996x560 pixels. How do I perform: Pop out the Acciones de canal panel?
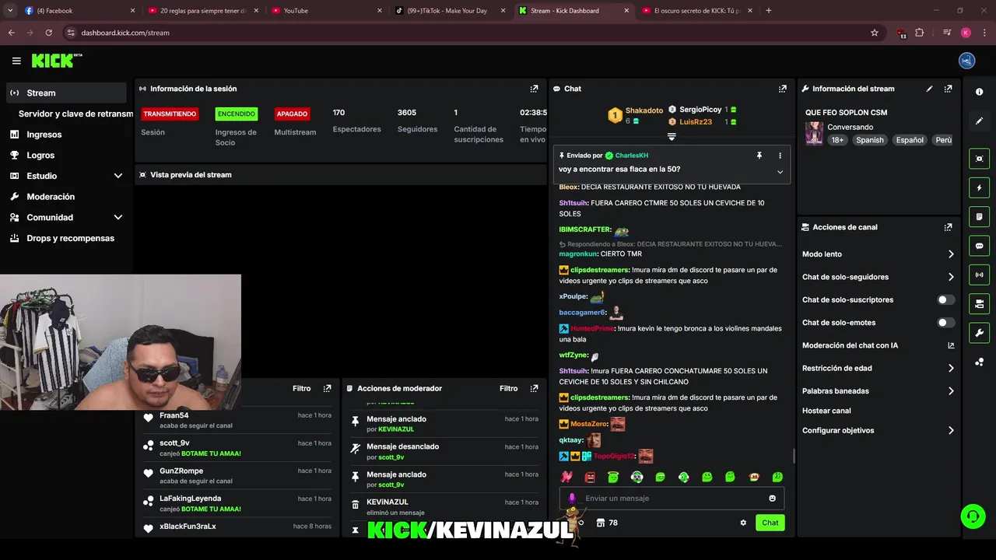click(948, 227)
